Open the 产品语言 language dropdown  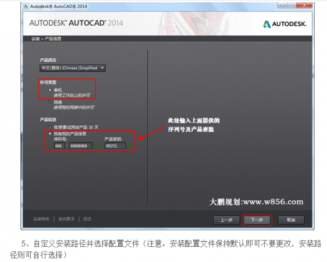pyautogui.click(x=73, y=68)
